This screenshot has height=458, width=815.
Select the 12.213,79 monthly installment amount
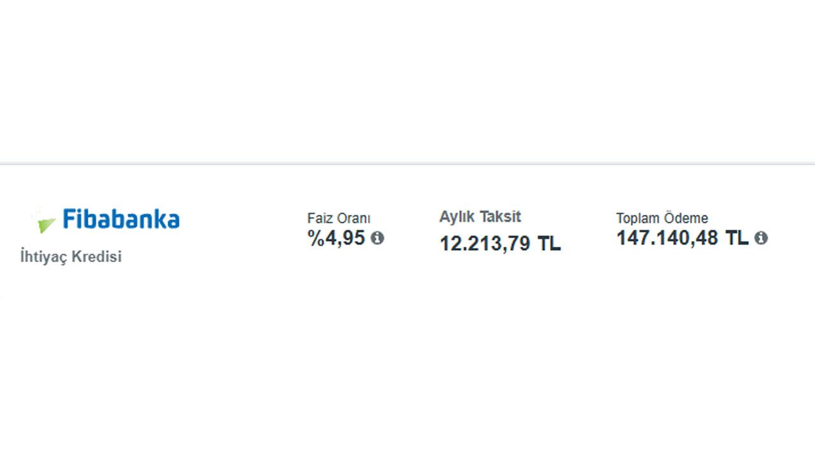(x=485, y=244)
